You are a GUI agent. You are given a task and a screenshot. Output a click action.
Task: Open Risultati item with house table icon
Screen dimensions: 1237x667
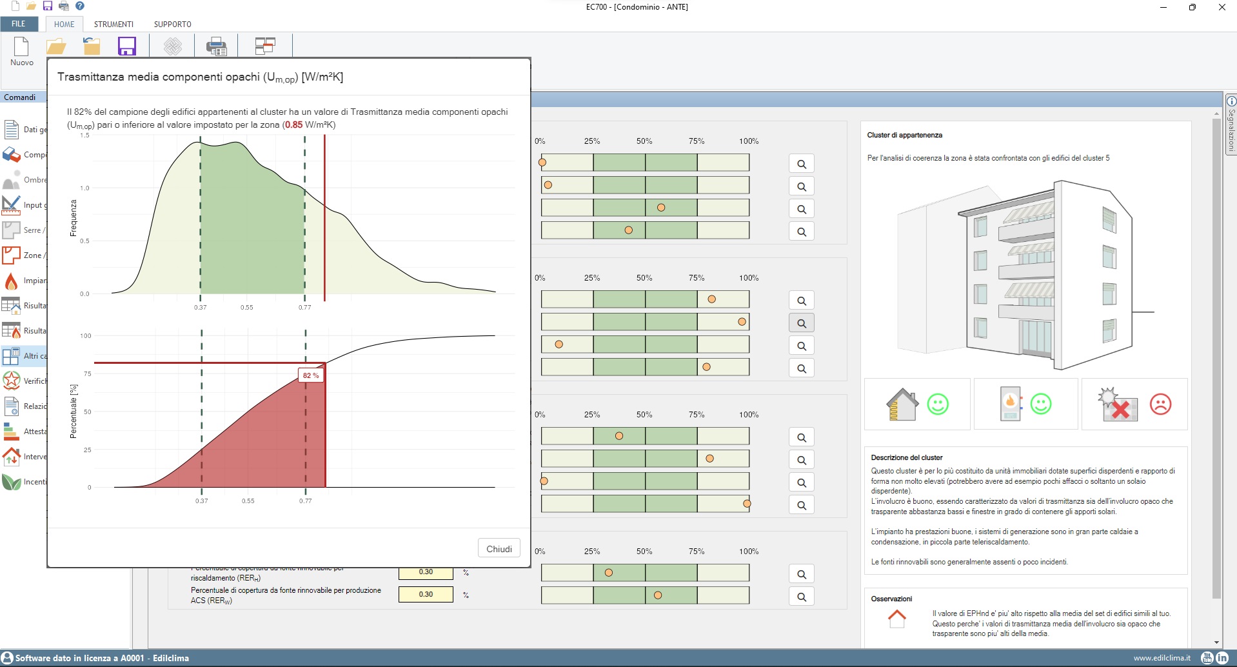click(25, 306)
